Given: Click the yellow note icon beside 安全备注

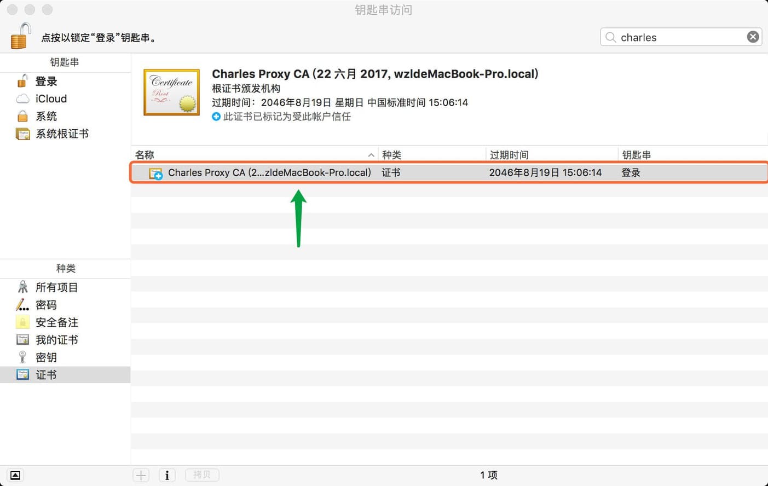Looking at the screenshot, I should (x=22, y=322).
